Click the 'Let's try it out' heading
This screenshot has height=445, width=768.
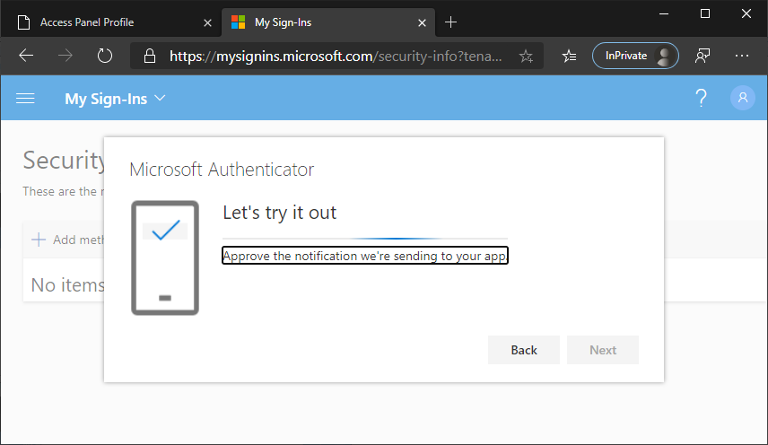[x=279, y=213]
